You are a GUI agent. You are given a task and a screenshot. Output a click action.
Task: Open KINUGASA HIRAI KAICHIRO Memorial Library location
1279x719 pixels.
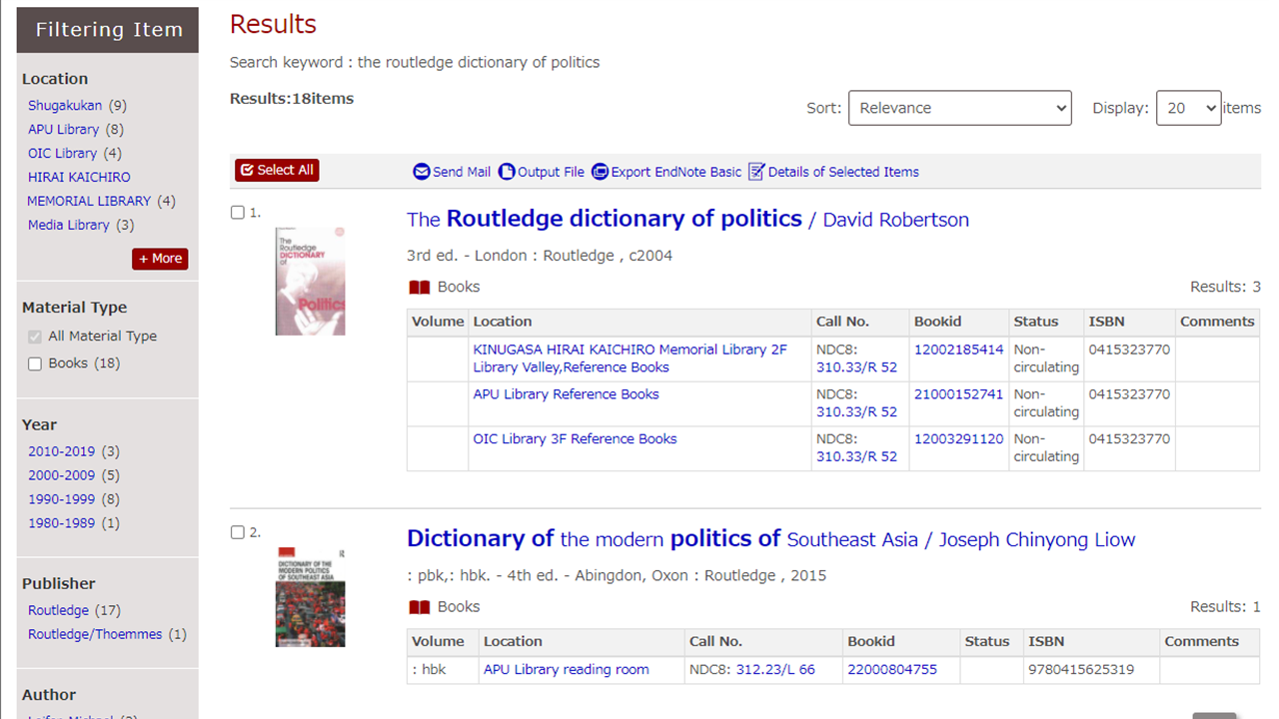coord(630,359)
